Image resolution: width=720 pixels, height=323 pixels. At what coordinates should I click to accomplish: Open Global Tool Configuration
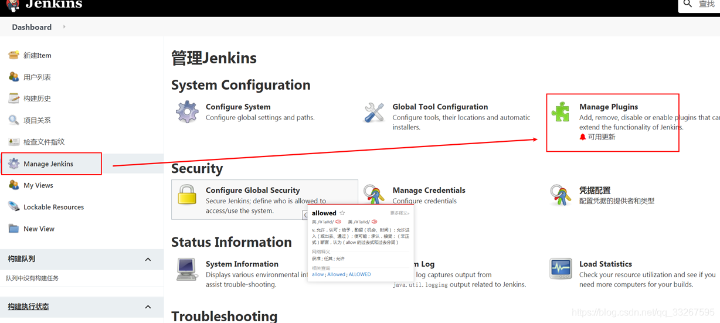[x=440, y=107]
